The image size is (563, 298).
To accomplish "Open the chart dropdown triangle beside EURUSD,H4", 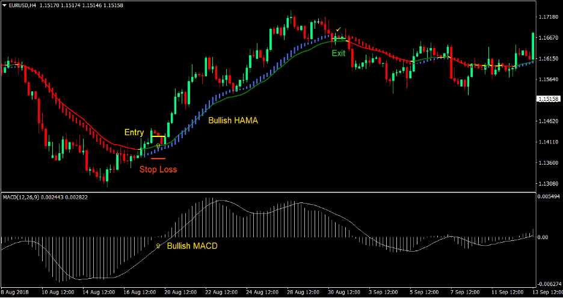I will coord(4,5).
